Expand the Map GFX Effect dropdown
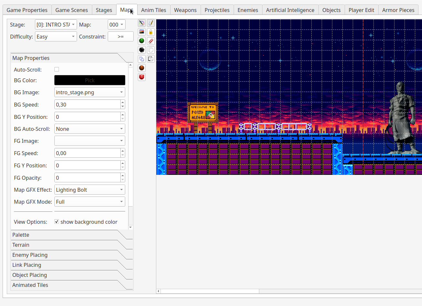 point(90,190)
